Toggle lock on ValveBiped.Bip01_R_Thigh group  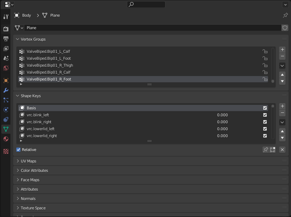tap(265, 65)
